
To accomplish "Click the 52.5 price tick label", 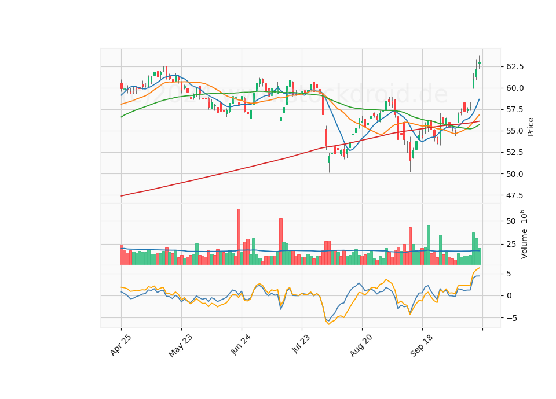I will (515, 152).
